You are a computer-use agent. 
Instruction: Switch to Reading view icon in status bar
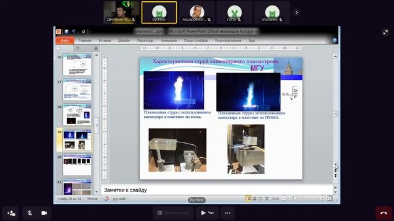(x=260, y=198)
